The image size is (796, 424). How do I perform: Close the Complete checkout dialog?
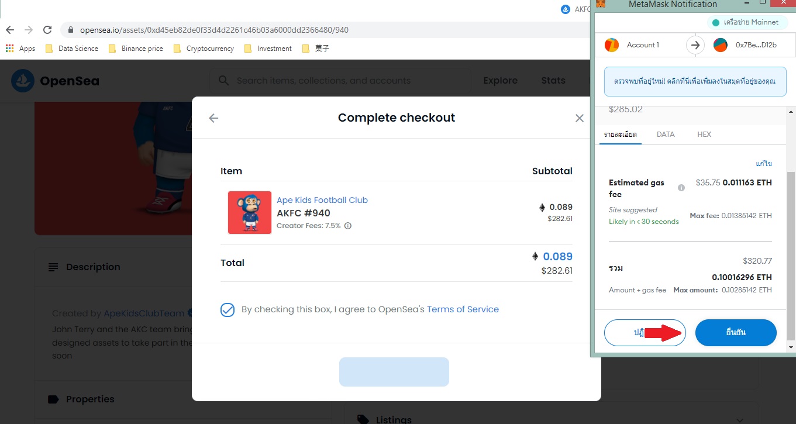tap(580, 118)
